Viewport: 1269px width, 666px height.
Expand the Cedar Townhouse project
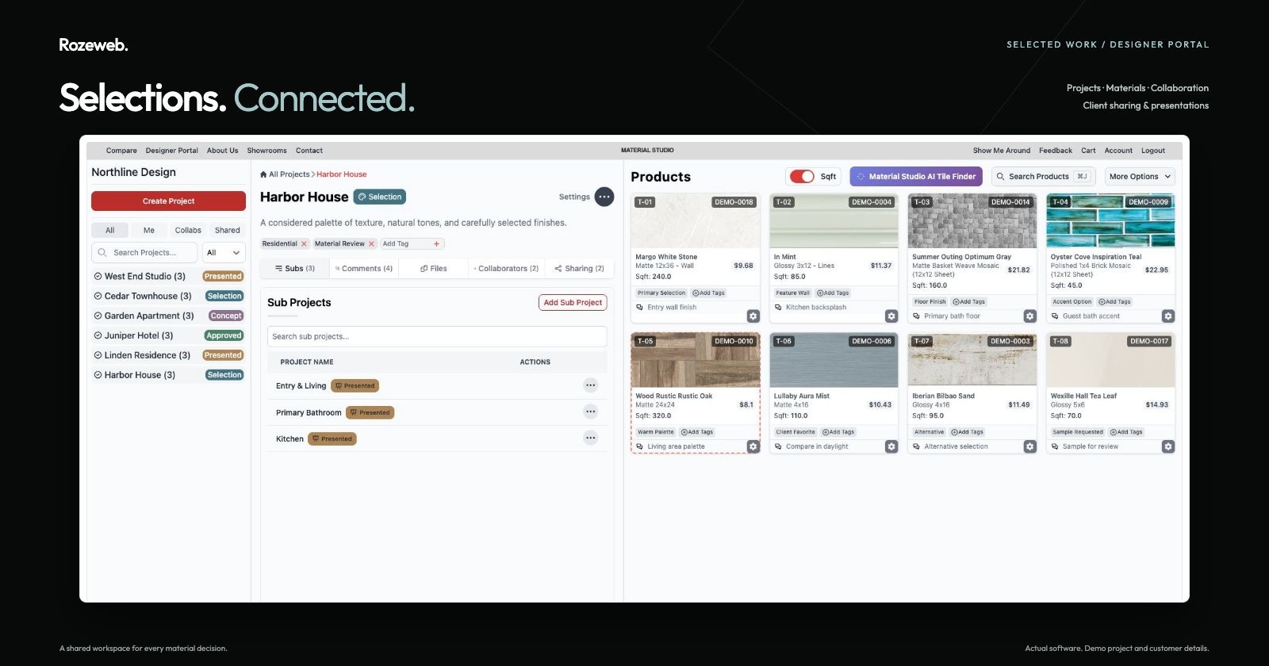click(x=98, y=297)
